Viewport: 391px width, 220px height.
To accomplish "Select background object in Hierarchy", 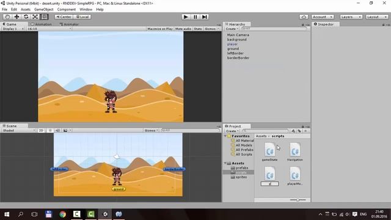I will [236, 40].
